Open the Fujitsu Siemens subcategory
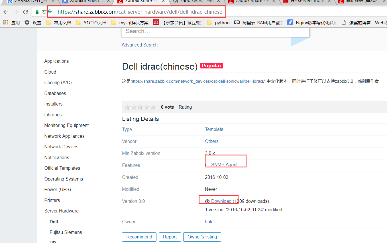Viewport: 387px width, 243px height. (x=66, y=232)
